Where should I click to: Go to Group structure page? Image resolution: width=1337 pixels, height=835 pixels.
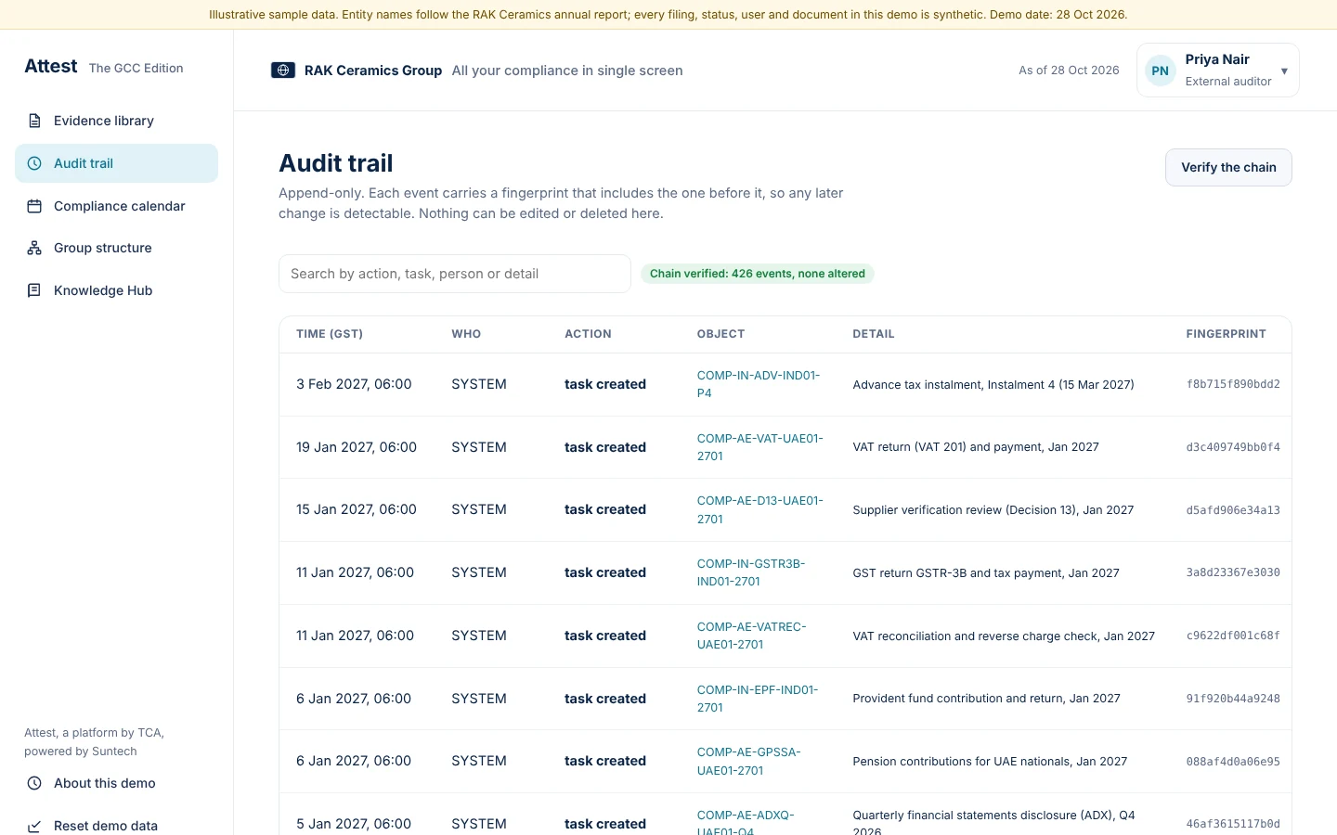pyautogui.click(x=116, y=248)
